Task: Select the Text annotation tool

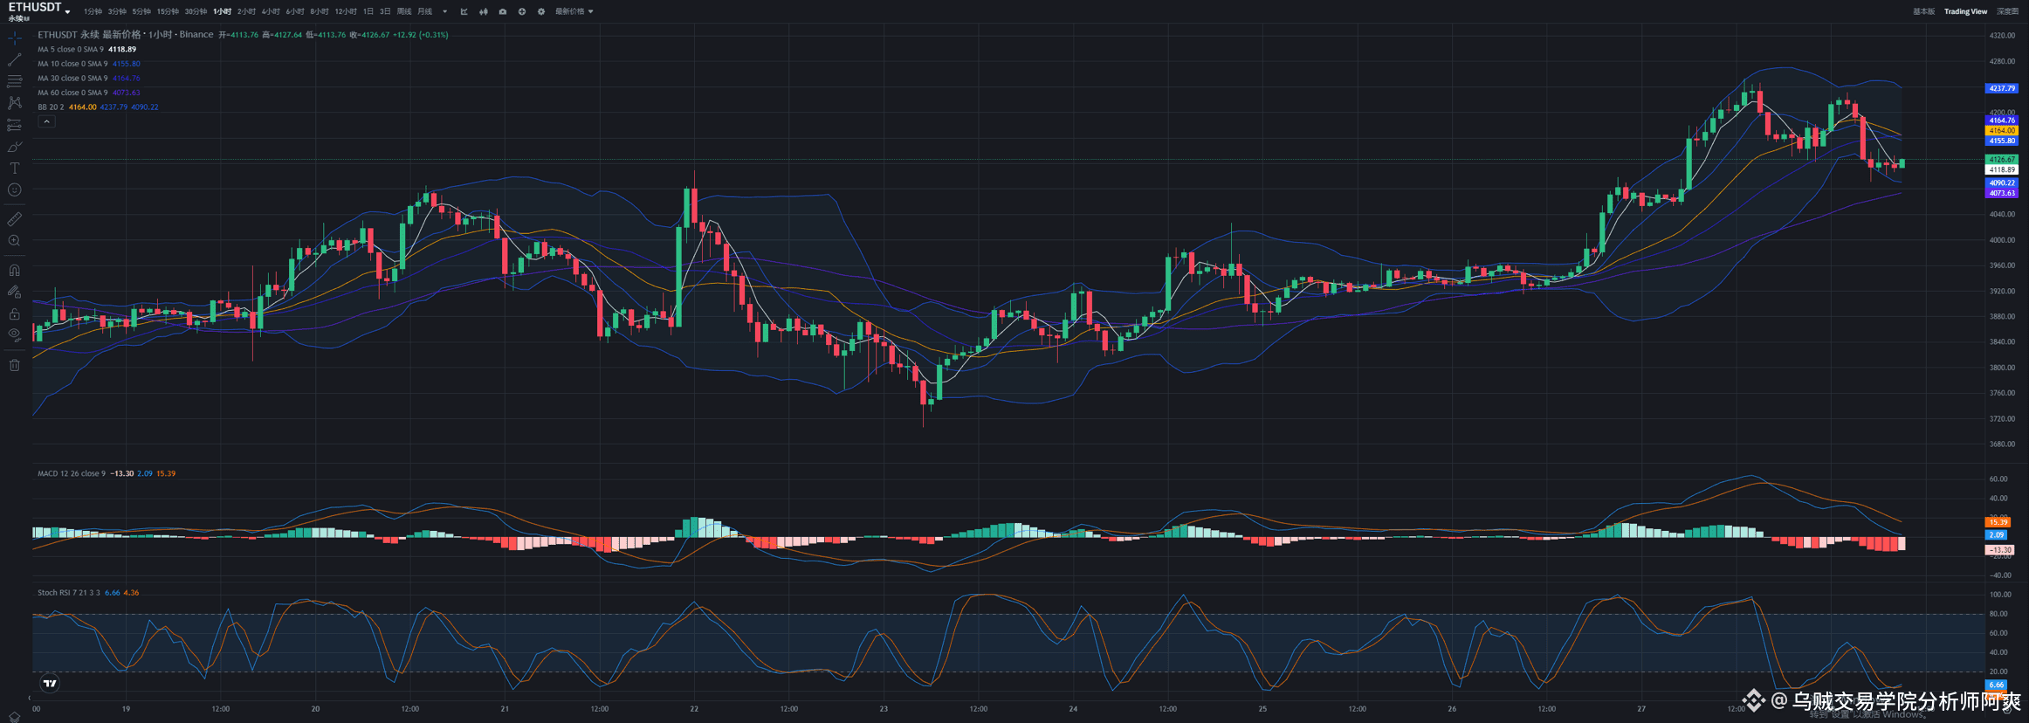Action: [15, 169]
